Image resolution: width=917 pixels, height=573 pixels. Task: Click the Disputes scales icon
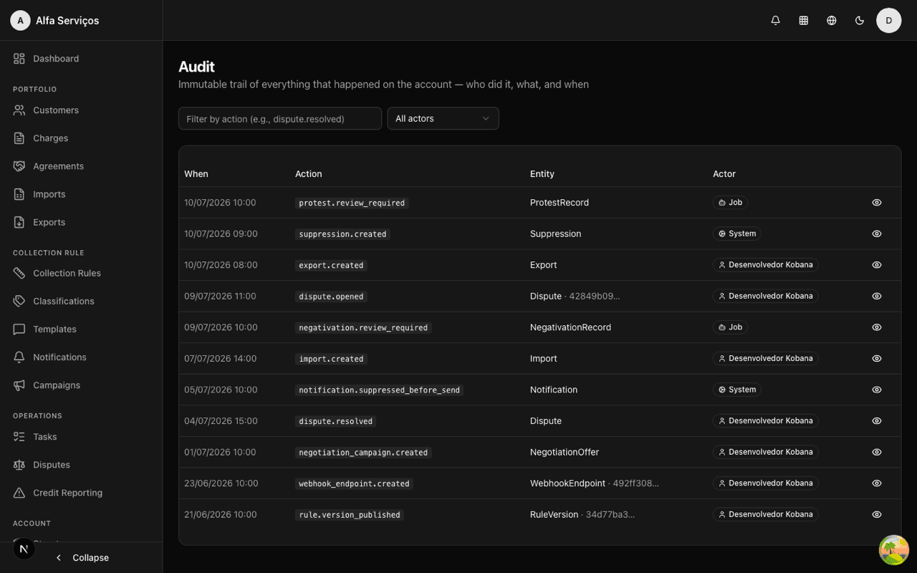[19, 465]
